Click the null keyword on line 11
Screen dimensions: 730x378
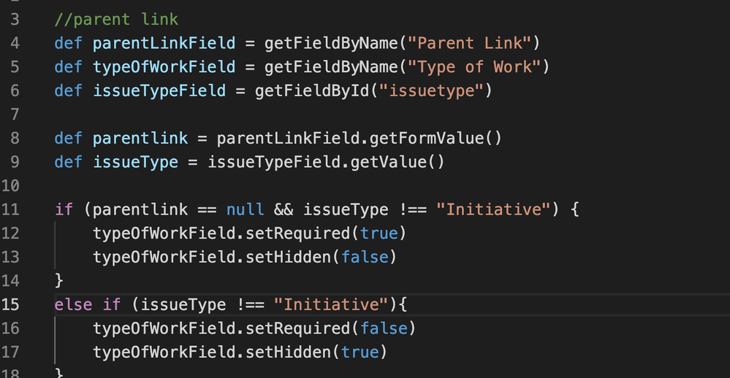coord(245,209)
